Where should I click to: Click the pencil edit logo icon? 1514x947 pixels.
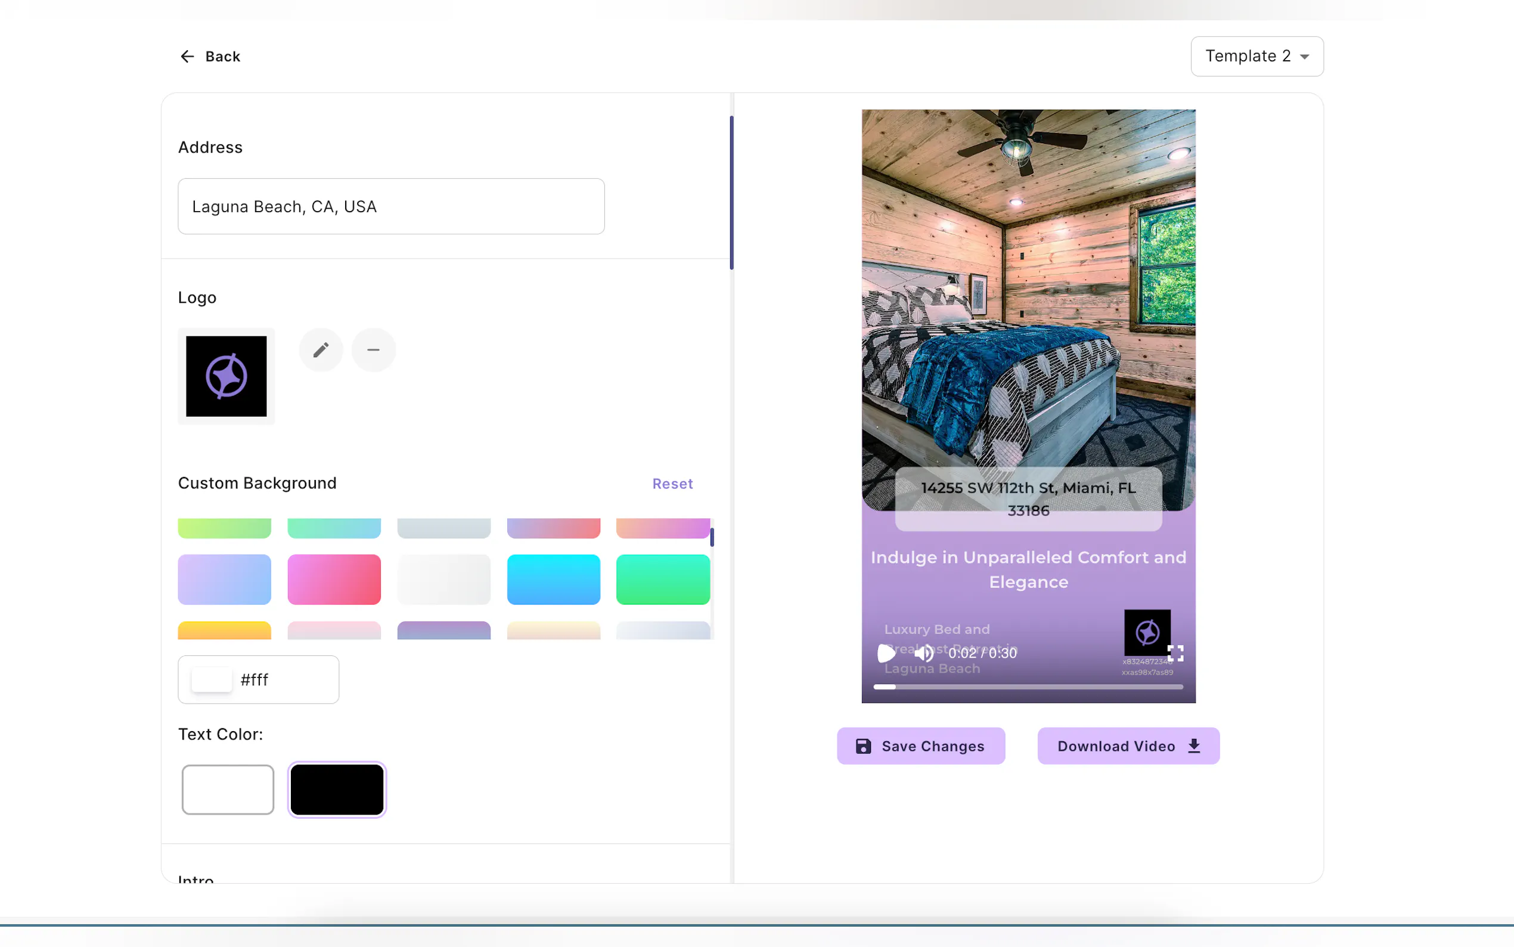point(321,349)
